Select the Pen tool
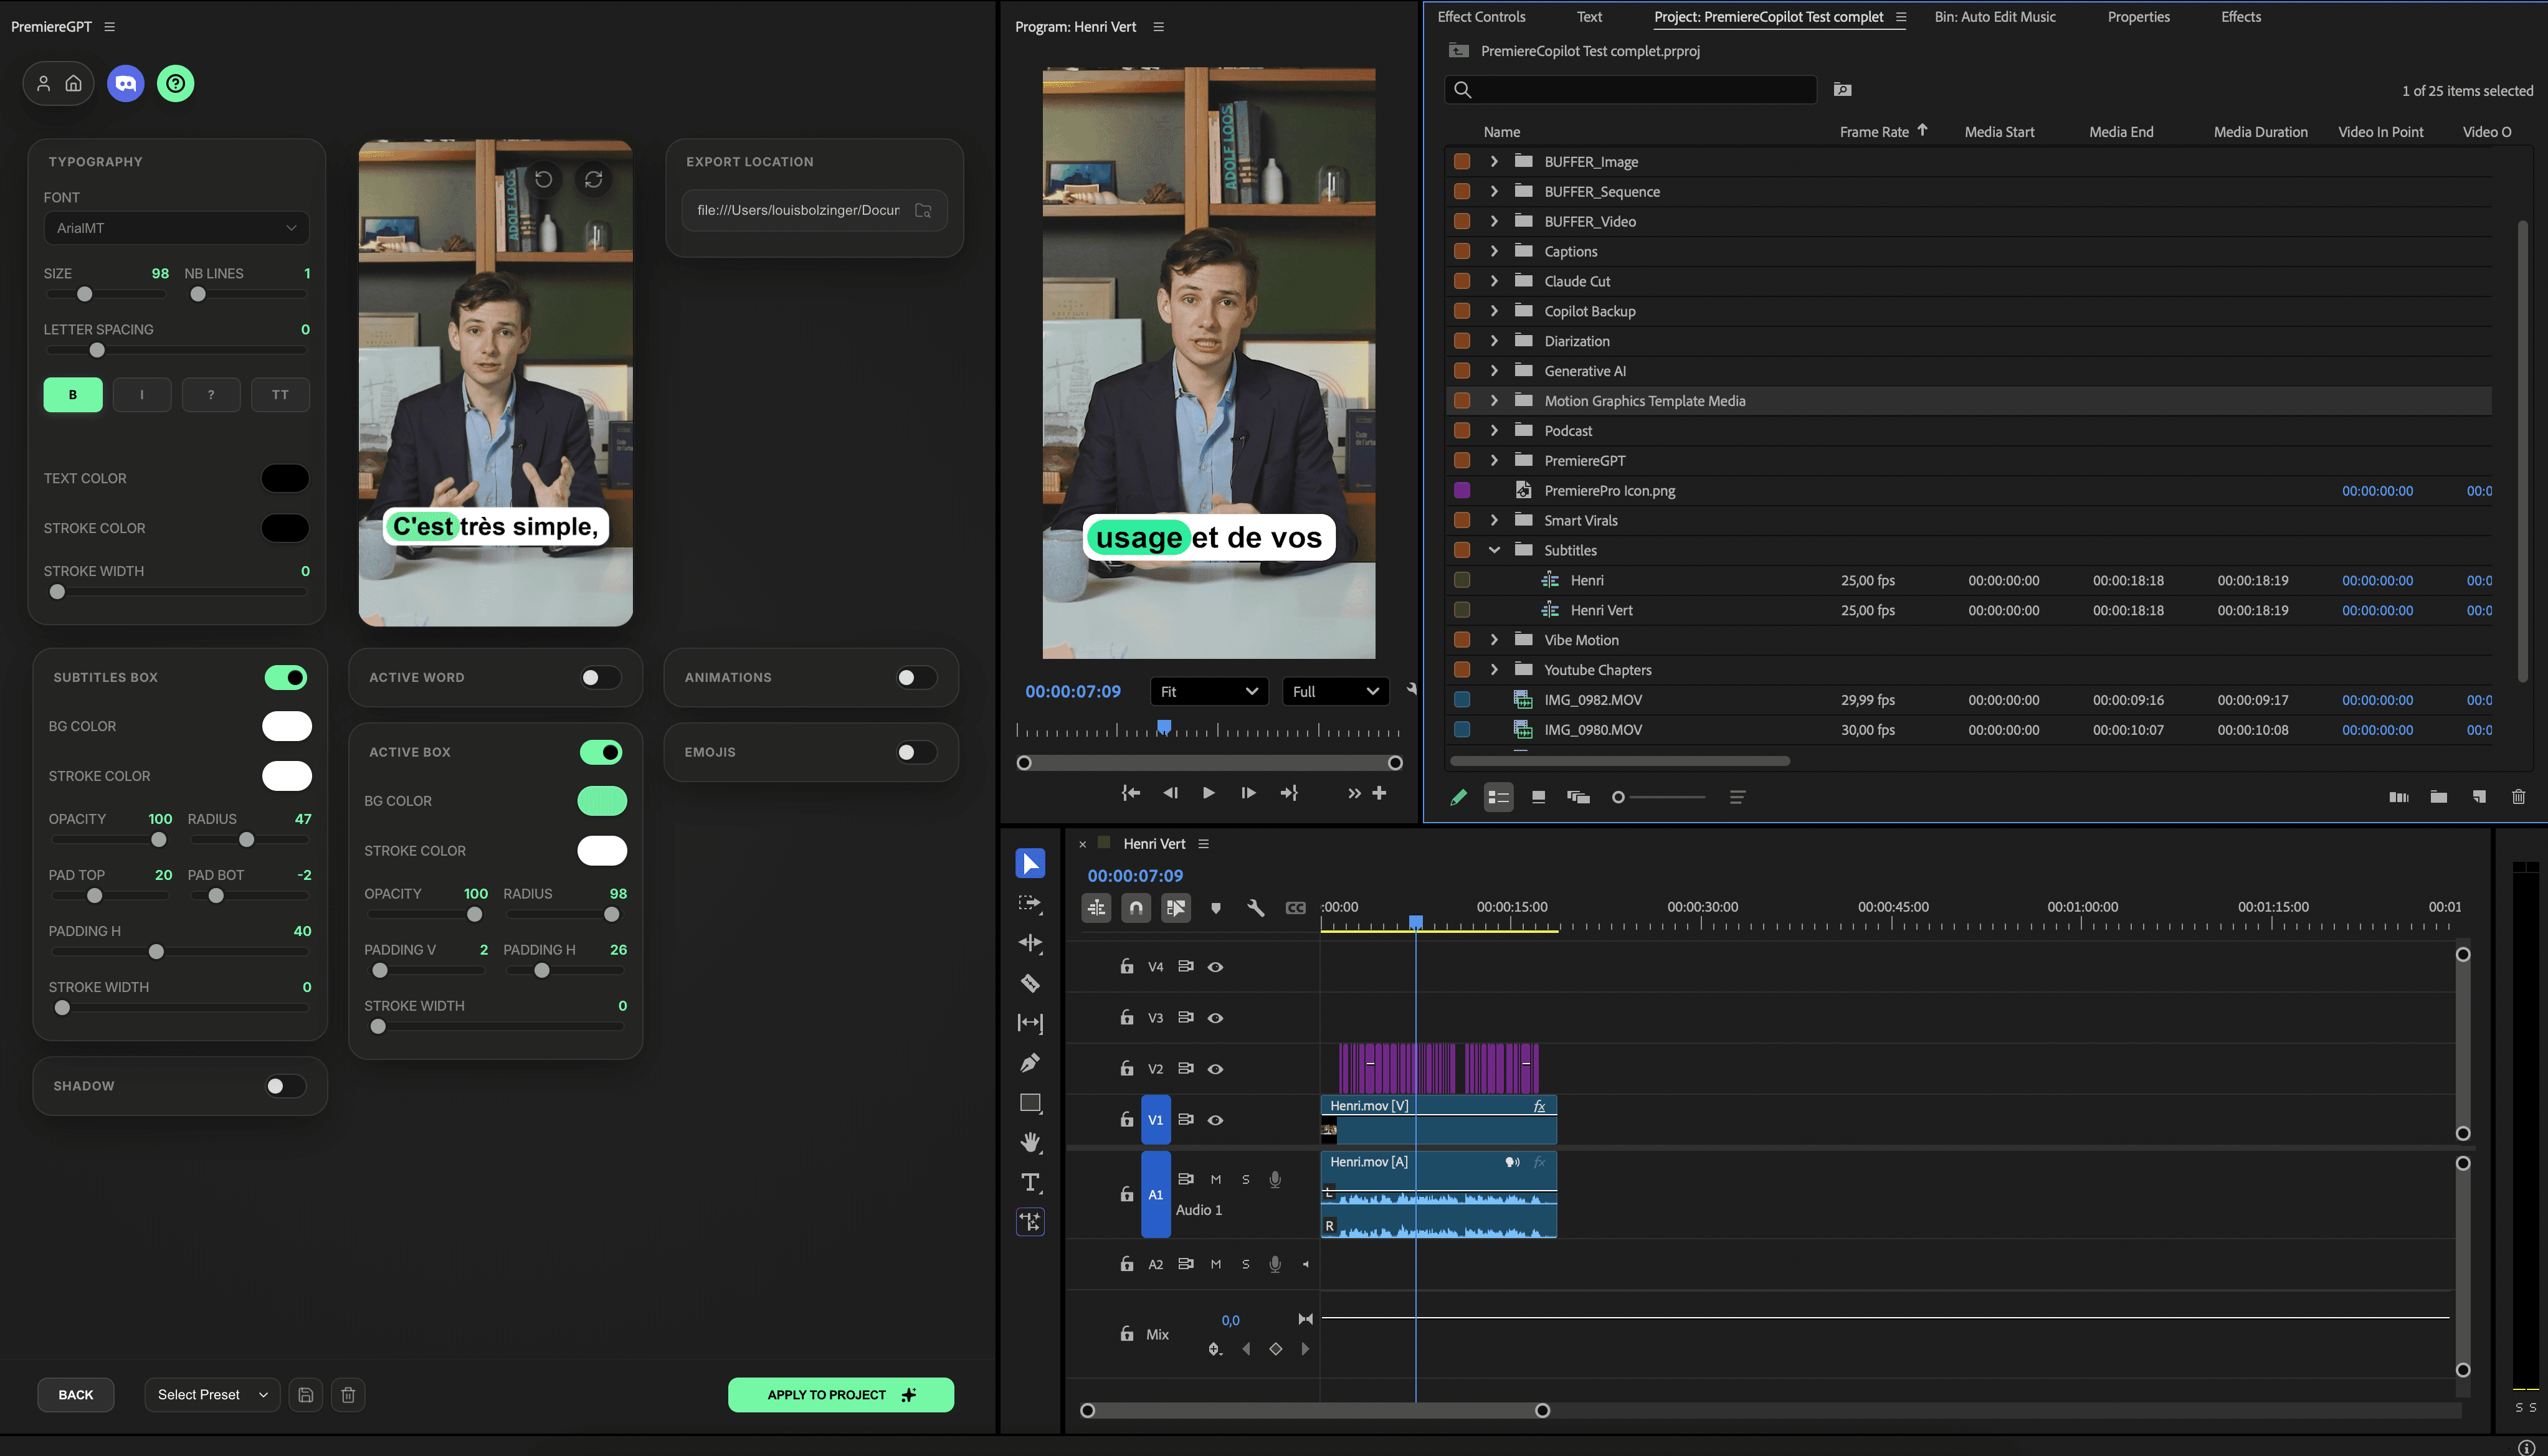 click(x=1029, y=1063)
